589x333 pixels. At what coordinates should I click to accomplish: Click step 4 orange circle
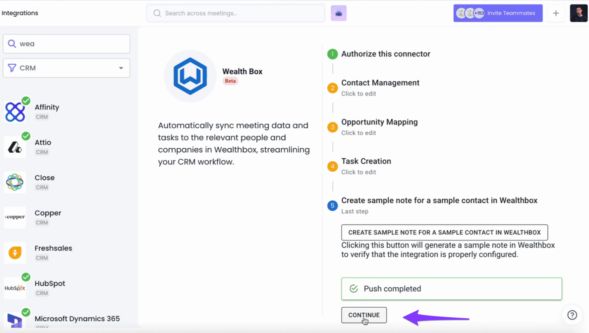[333, 166]
